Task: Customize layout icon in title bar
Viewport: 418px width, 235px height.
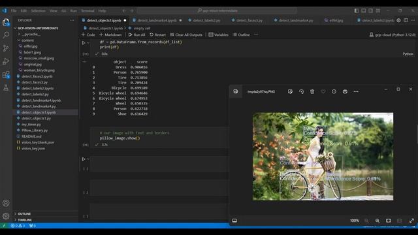Action: (x=378, y=10)
